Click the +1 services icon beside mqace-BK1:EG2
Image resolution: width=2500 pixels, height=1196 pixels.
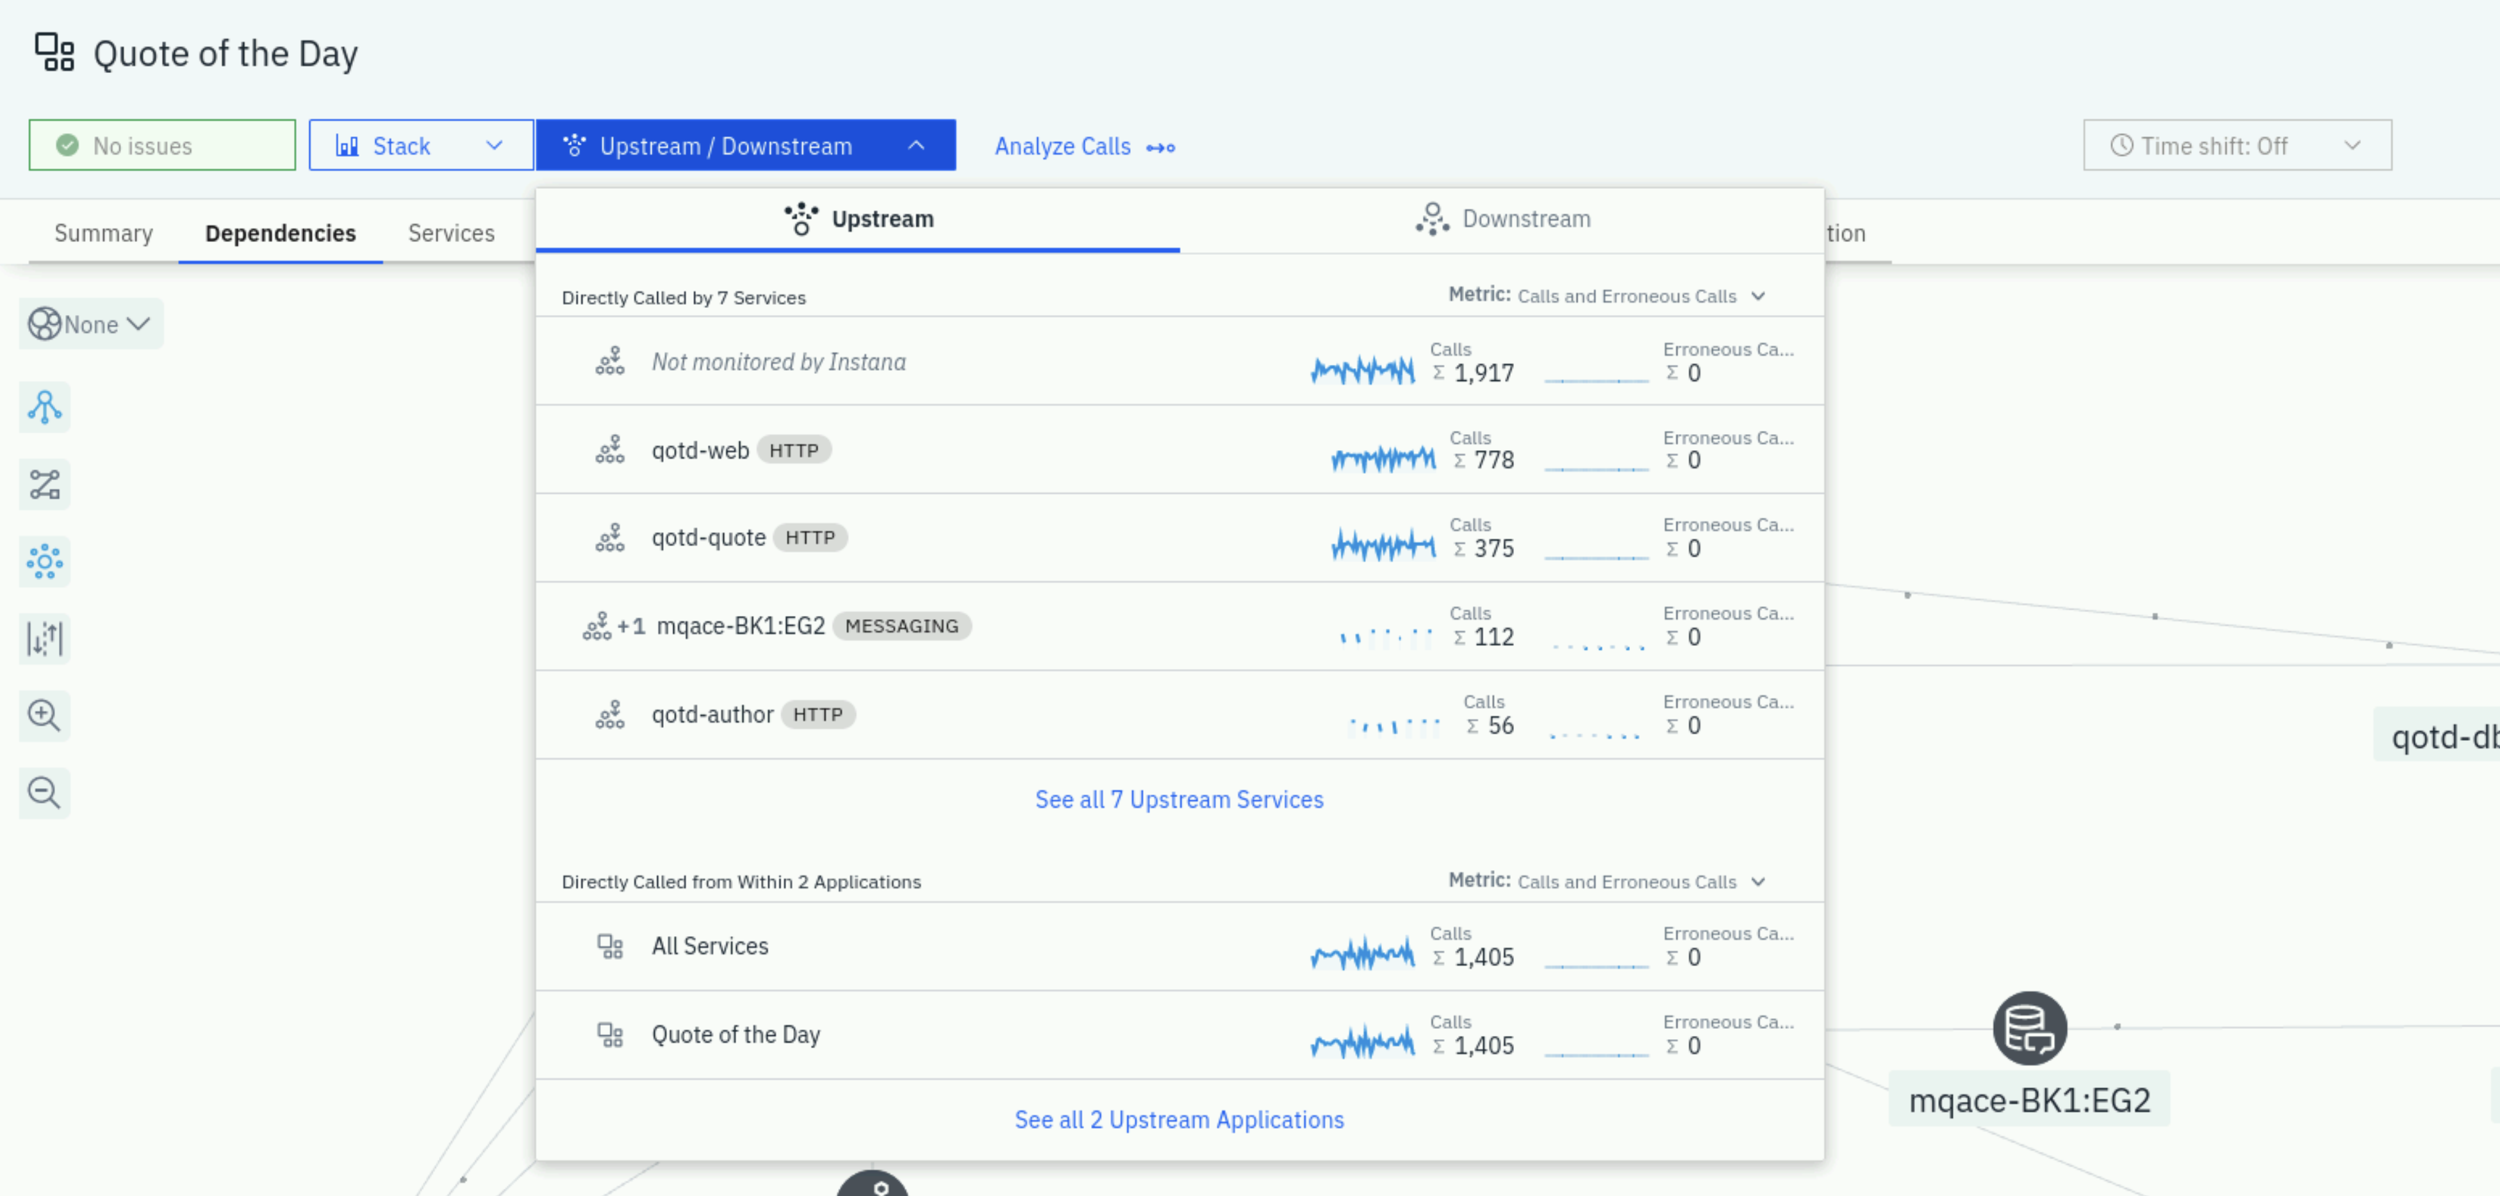(x=613, y=626)
